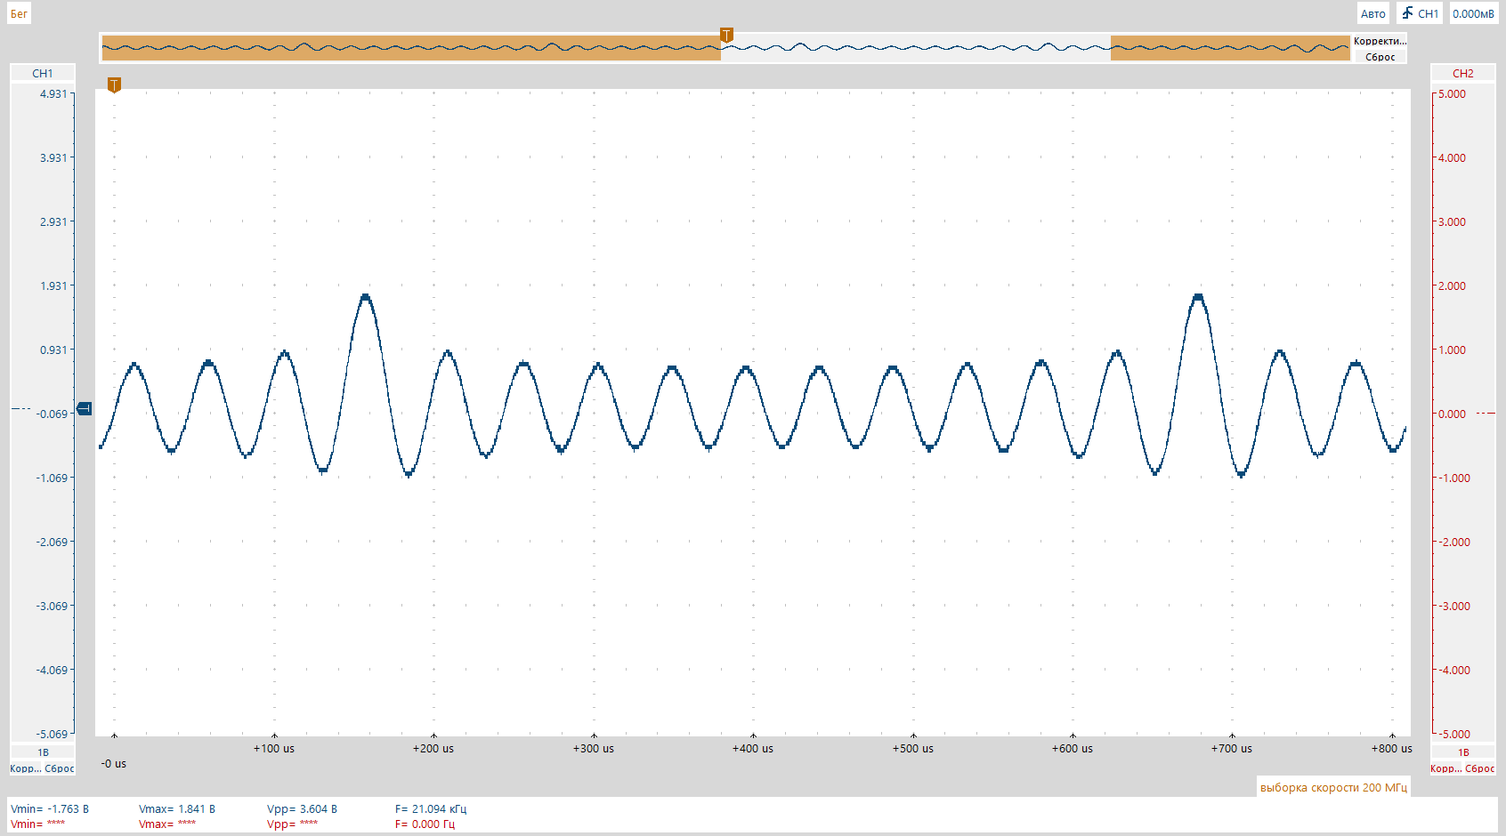The image size is (1506, 836).
Task: Click the -0.069 value on CH1 scale
Action: 52,414
